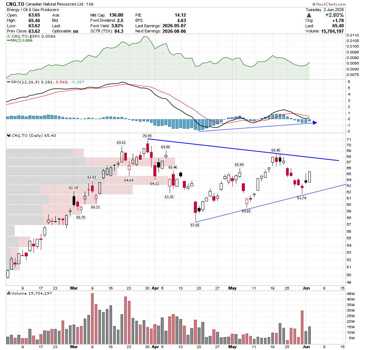The image size is (365, 350).
Task: Click the CNQ.TO:$SPX 0.0086 relative strength legend
Action: pyautogui.click(x=34, y=36)
